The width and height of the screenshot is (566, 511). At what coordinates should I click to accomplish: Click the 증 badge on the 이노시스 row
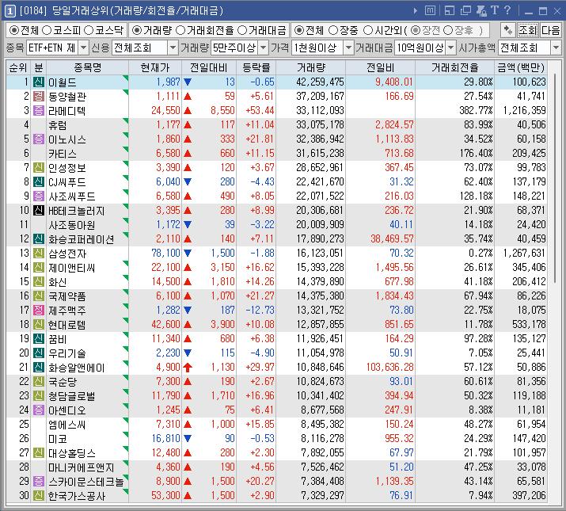pos(39,139)
